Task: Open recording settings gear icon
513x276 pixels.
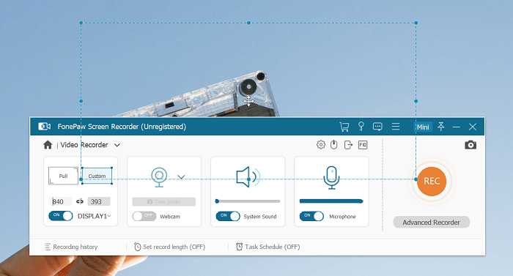Action: click(321, 144)
